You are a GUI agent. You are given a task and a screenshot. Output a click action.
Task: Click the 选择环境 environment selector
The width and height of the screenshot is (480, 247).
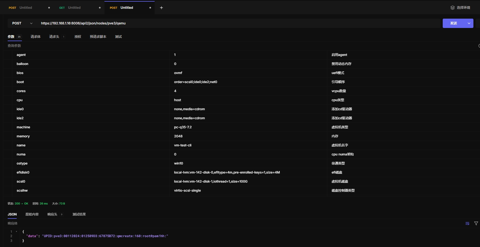pos(463,8)
